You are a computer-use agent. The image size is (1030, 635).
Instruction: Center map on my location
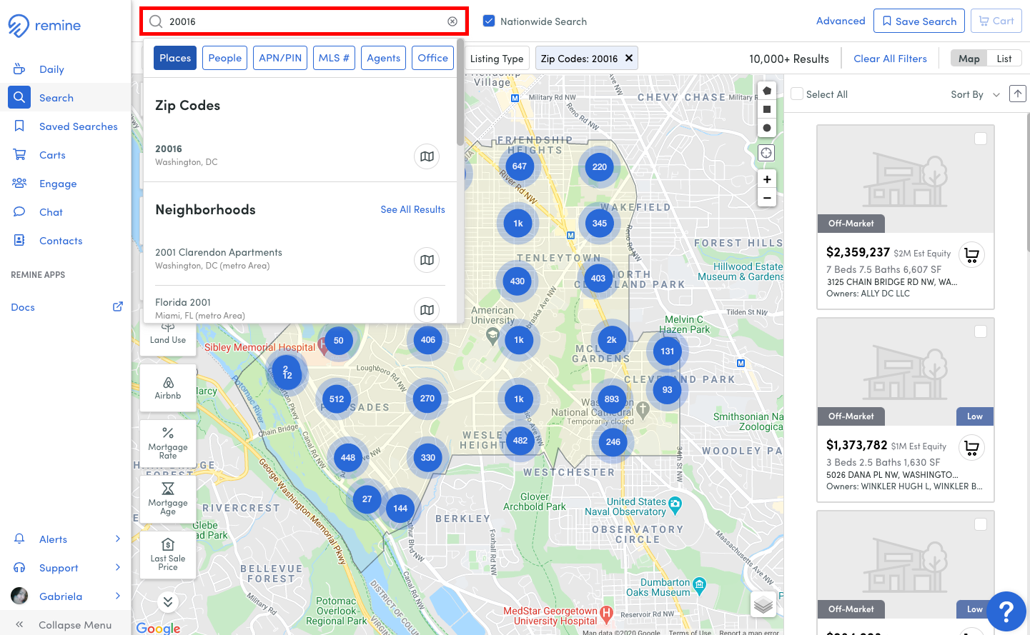tap(766, 153)
